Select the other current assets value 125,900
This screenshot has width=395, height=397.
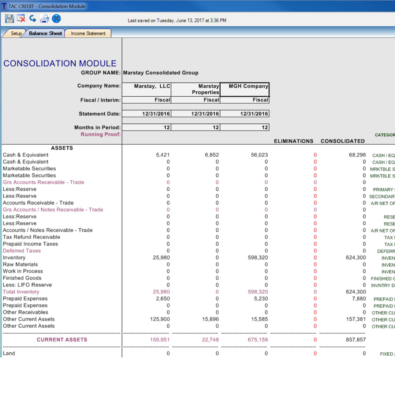[x=160, y=319]
